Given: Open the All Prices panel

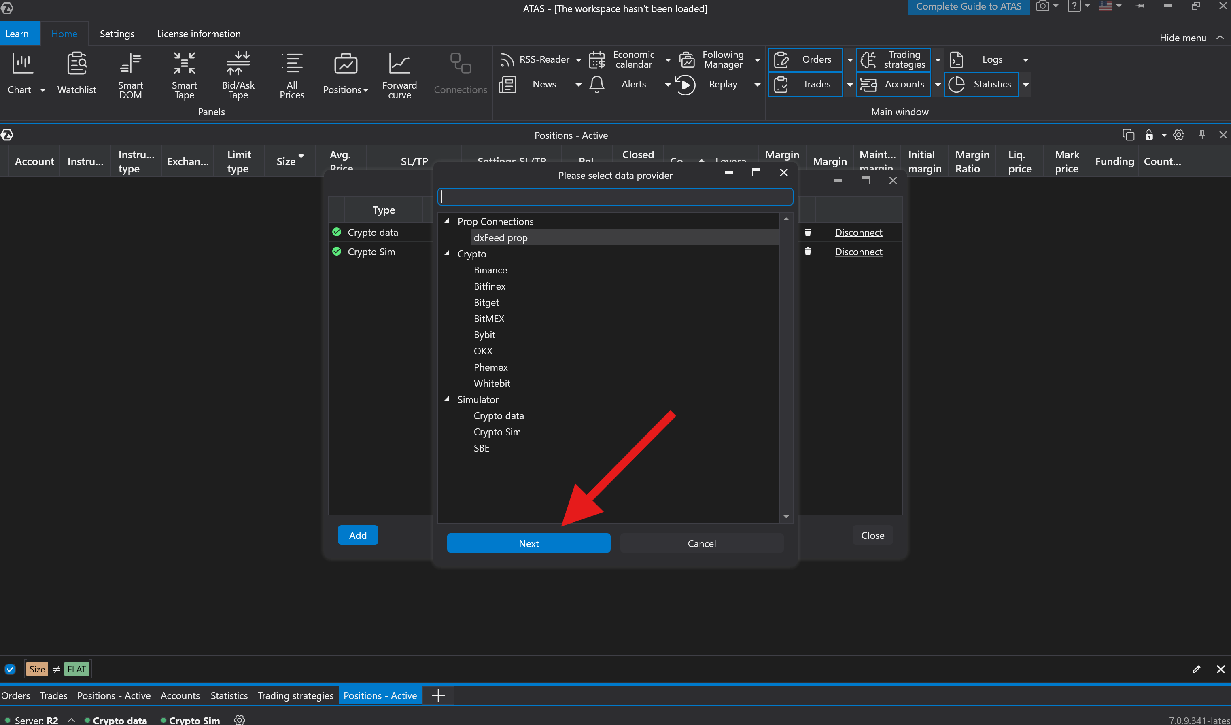Looking at the screenshot, I should pos(292,76).
